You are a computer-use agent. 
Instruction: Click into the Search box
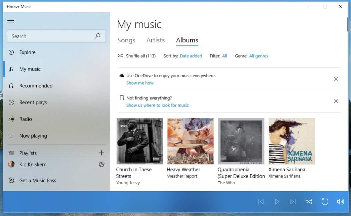(x=56, y=36)
